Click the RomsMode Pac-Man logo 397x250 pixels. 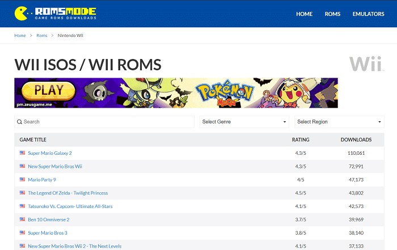click(56, 14)
